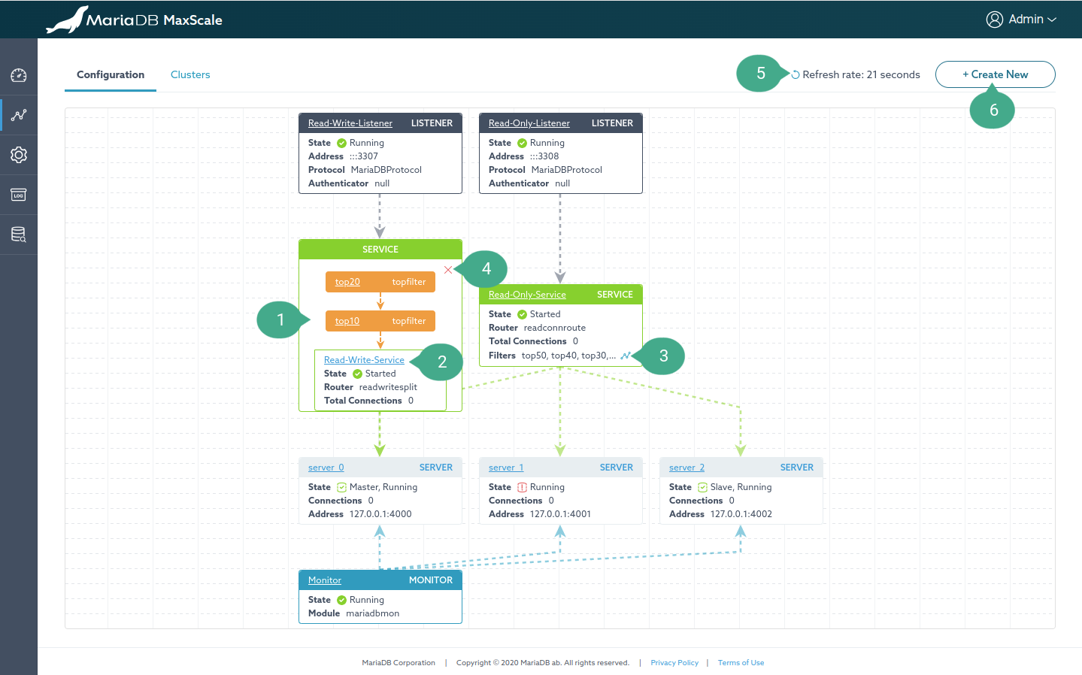Click the 'Refresh rate: 21 seconds' text
This screenshot has width=1082, height=675.
tap(861, 74)
